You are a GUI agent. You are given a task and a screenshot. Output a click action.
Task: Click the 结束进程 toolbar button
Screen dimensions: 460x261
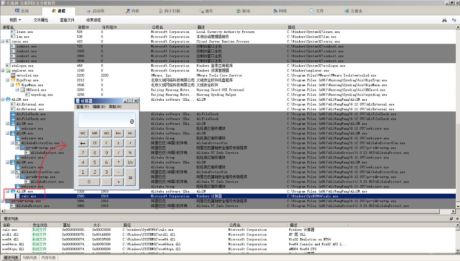[x=94, y=20]
